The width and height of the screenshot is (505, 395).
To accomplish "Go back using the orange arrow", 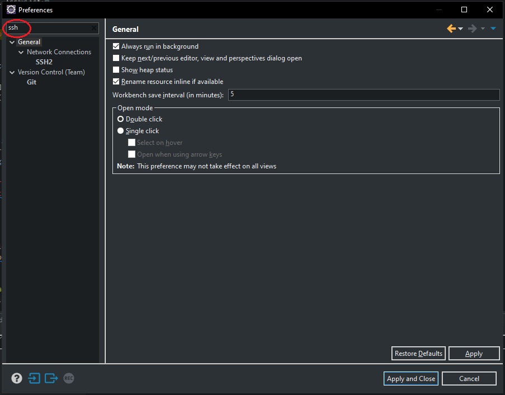I will point(451,29).
